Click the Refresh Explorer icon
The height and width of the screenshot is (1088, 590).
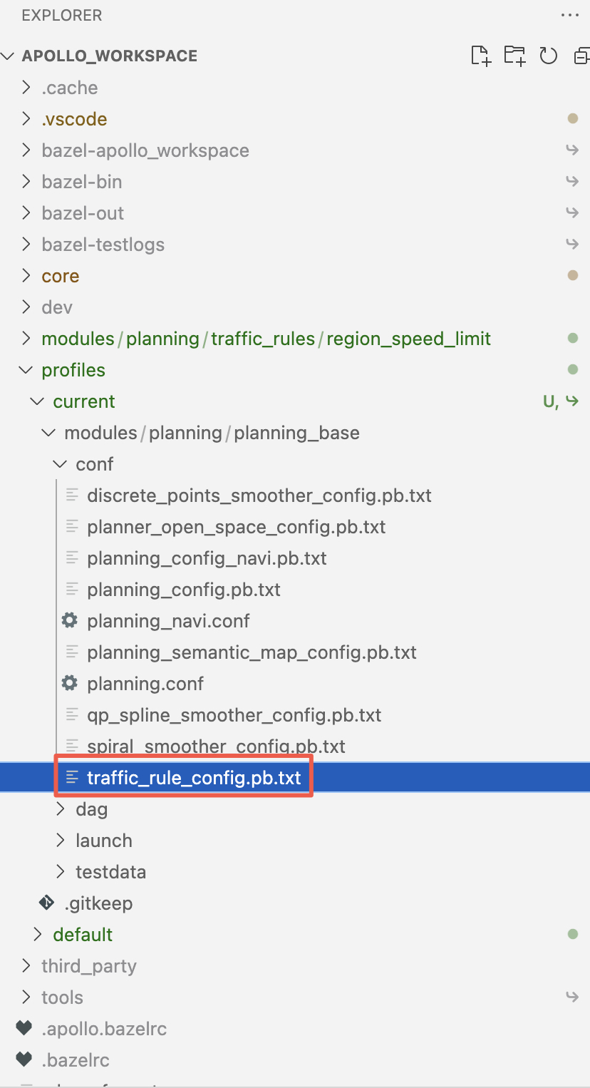click(x=548, y=56)
